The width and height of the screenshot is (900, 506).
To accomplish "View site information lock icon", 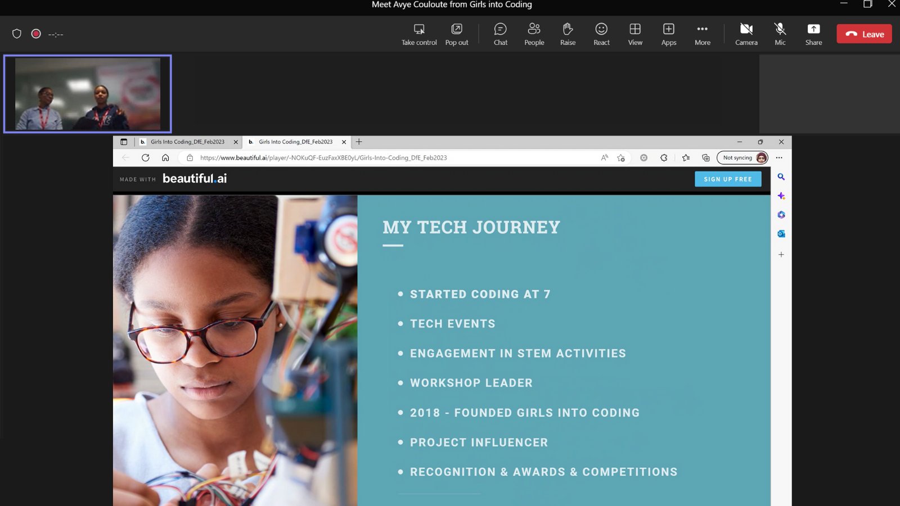I will pos(190,158).
